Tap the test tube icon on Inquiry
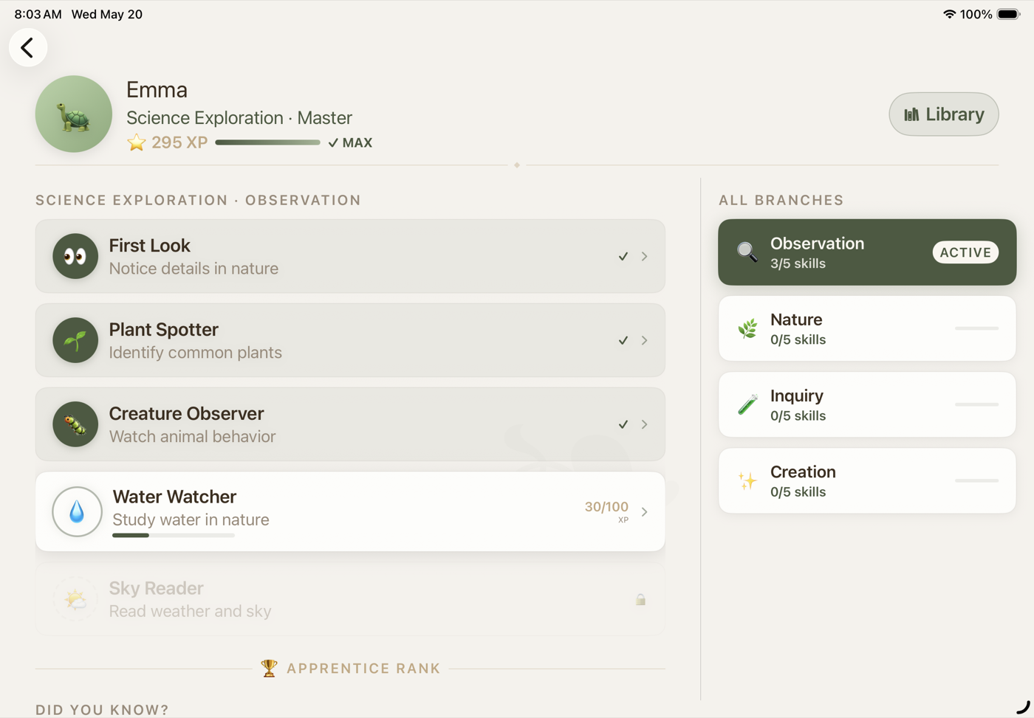Screen dimensions: 1034x718 [x=747, y=404]
